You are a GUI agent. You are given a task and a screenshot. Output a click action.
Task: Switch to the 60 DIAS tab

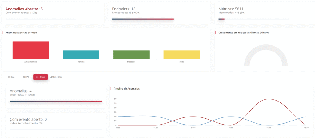tap(11, 77)
